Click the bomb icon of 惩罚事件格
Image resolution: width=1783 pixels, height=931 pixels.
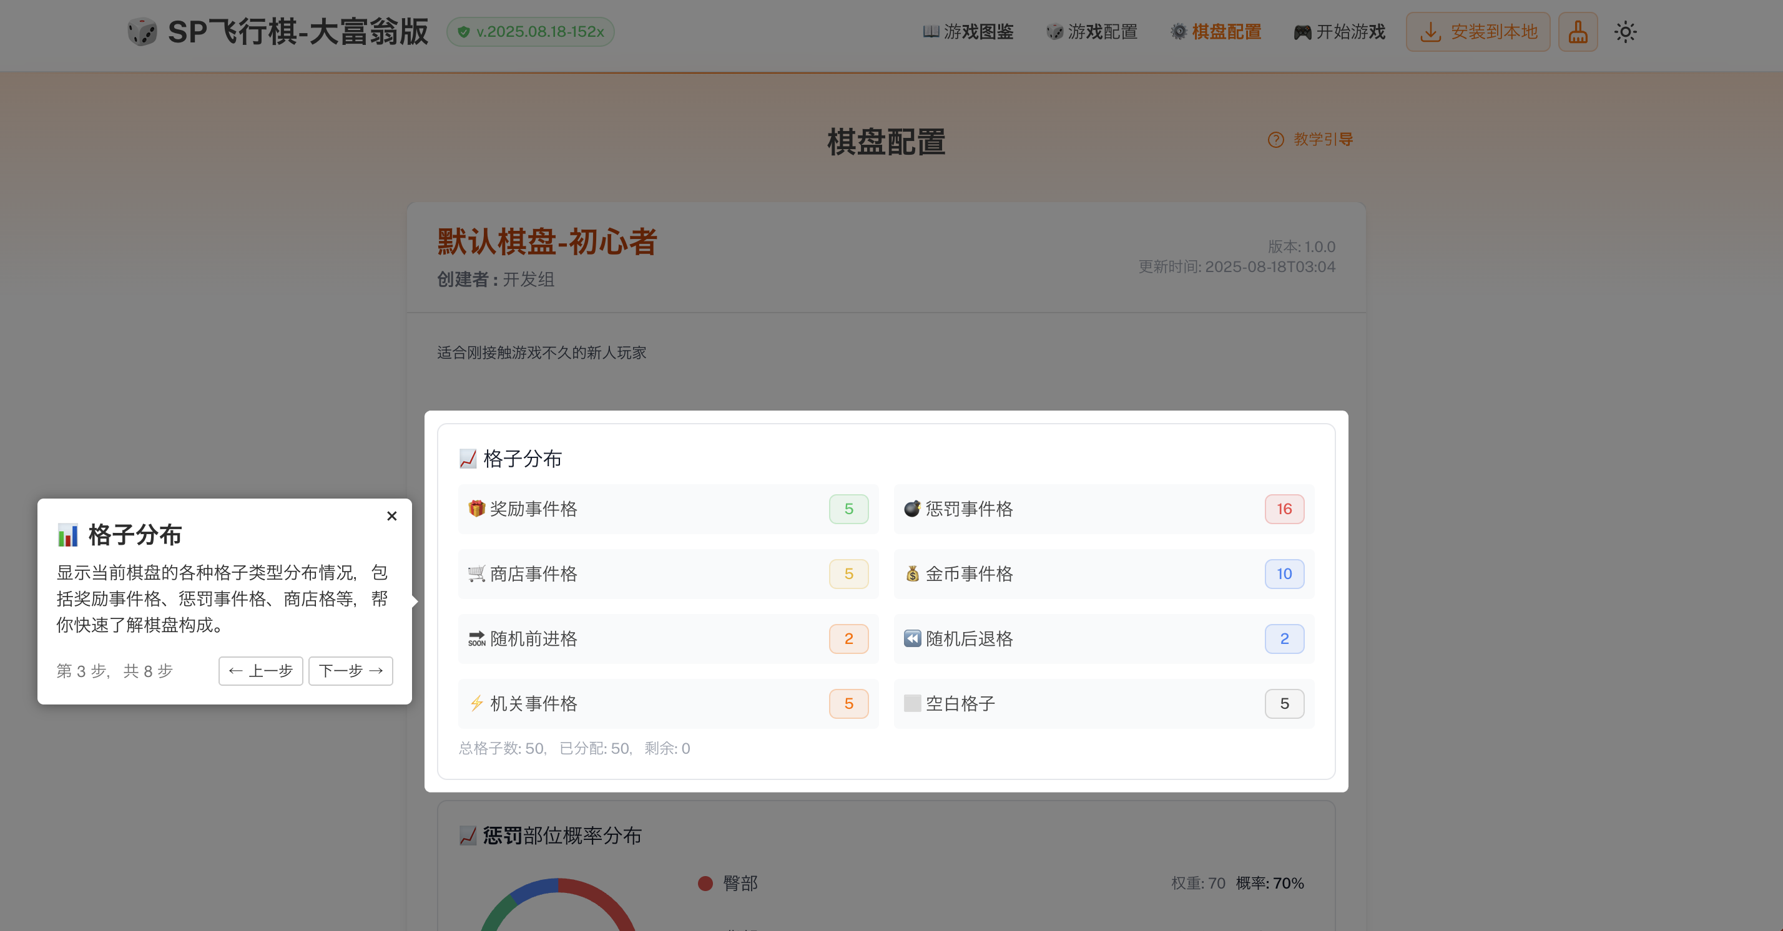[x=912, y=509]
